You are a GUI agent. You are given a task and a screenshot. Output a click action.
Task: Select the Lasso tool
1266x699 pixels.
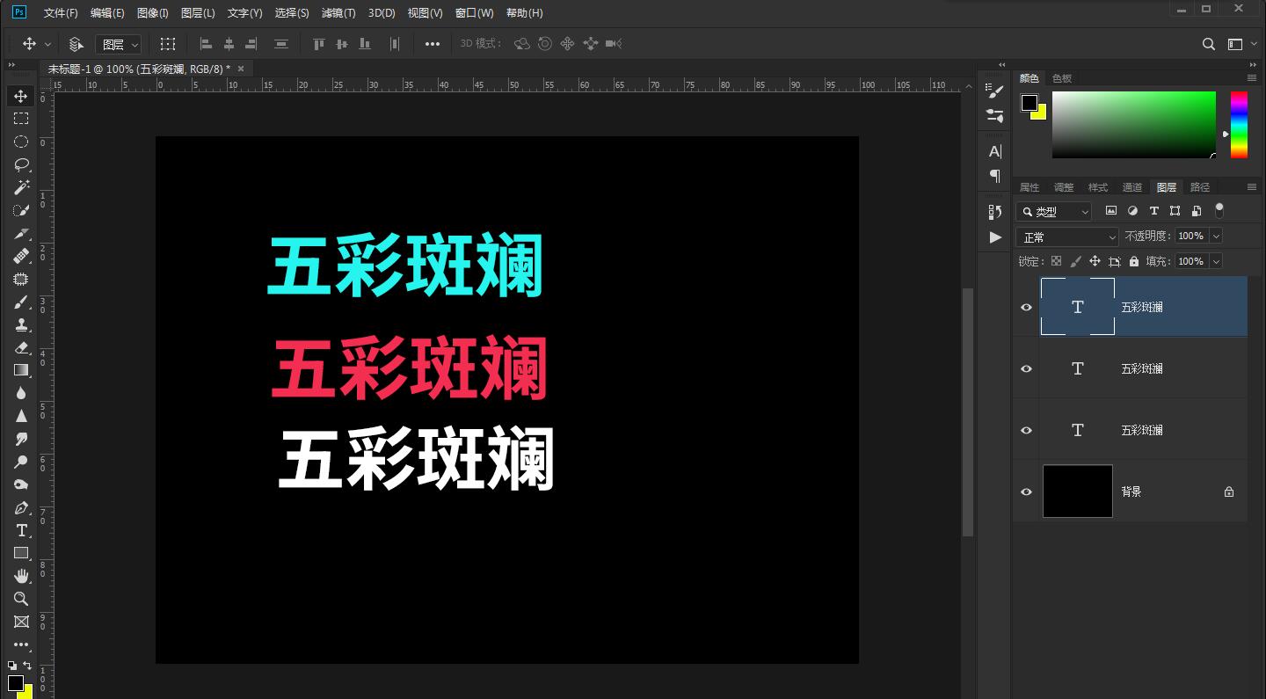(21, 164)
